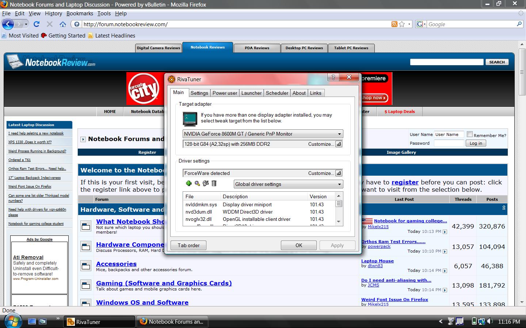This screenshot has width=526, height=328.
Task: Open the Gaming (Software and Graphics Cards) forum link
Action: pos(164,283)
